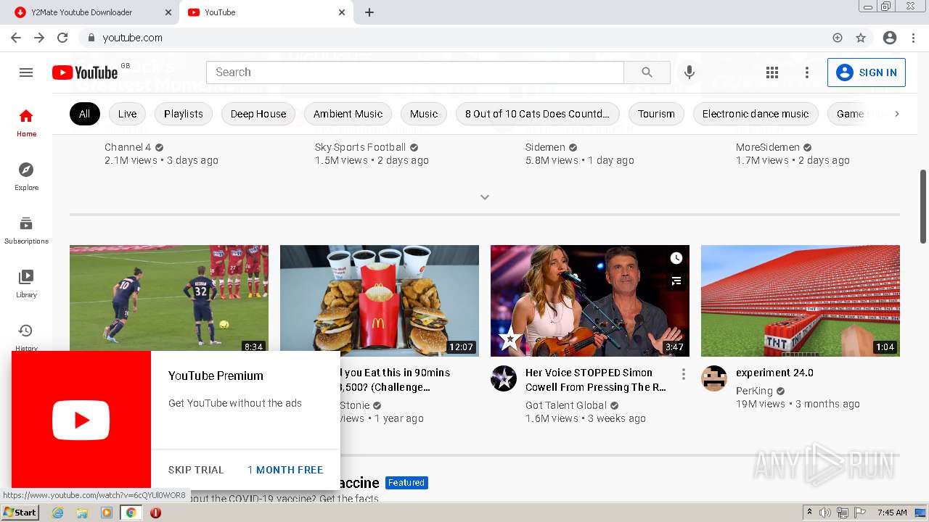Open the YouTube settings three-dot menu
The image size is (929, 522).
[x=807, y=72]
